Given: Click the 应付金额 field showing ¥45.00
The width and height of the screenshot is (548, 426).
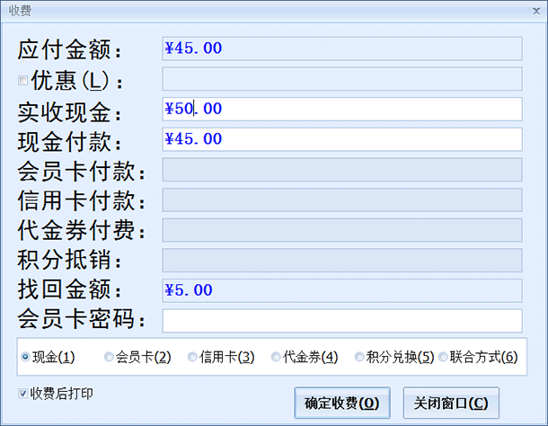Looking at the screenshot, I should [342, 49].
